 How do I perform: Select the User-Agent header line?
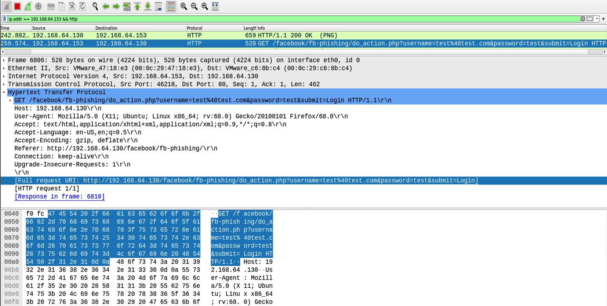(181, 116)
